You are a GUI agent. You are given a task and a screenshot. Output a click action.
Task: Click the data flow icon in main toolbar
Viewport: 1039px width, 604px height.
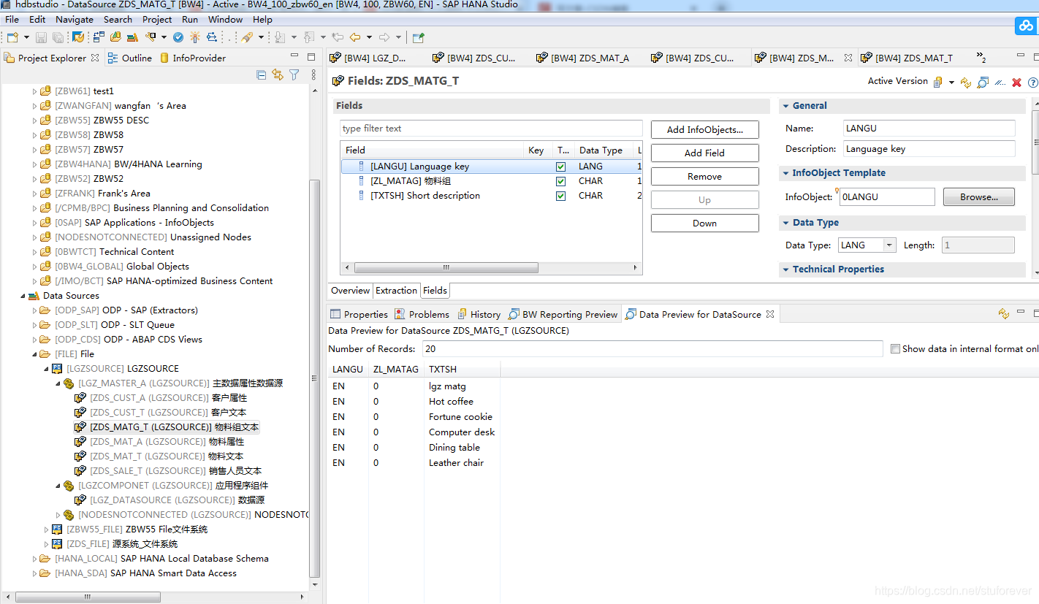[x=212, y=37]
